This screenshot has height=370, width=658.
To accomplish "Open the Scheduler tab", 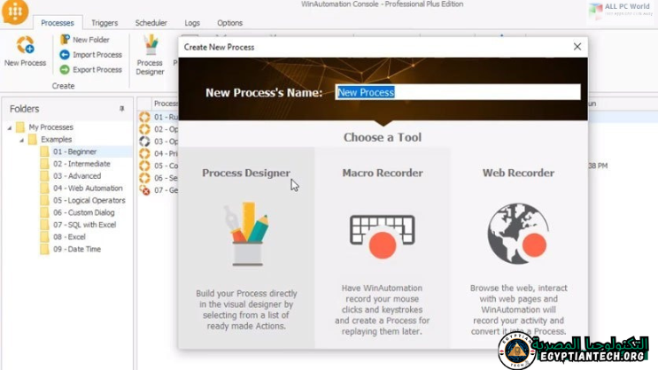I will (x=151, y=23).
